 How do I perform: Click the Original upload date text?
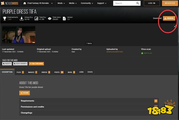point(47,52)
